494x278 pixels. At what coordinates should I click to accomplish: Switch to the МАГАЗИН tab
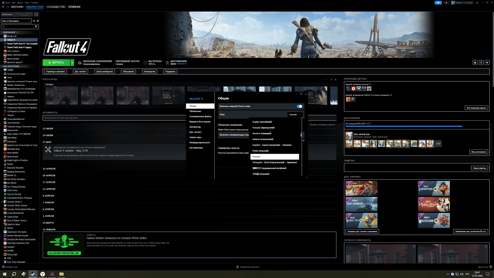point(17,7)
